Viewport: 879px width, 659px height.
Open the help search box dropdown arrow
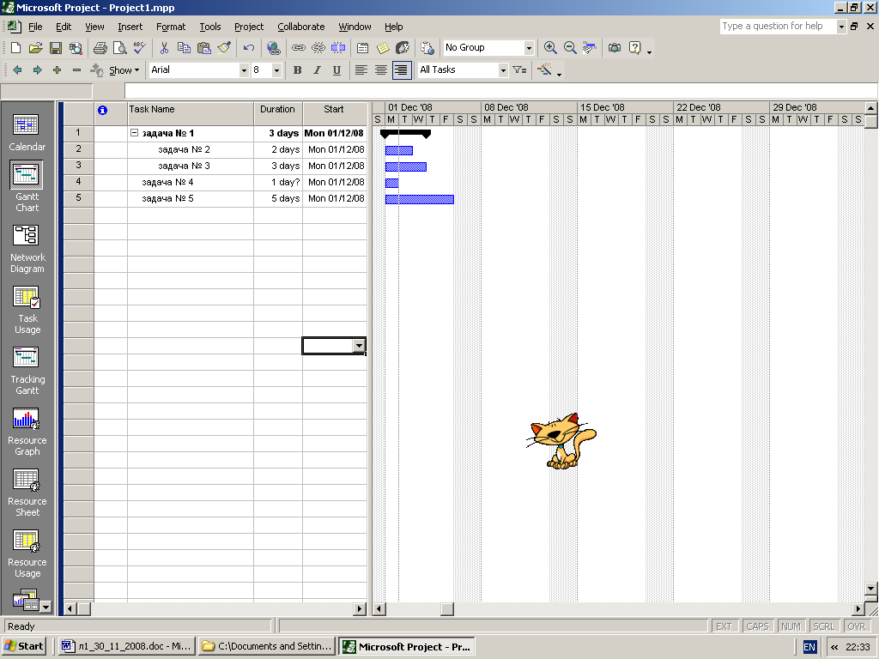tap(841, 27)
